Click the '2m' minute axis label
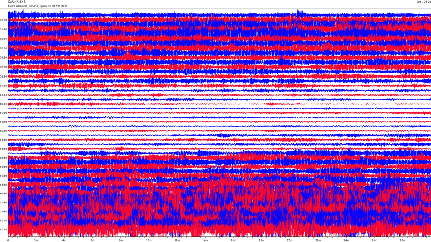 (36, 240)
